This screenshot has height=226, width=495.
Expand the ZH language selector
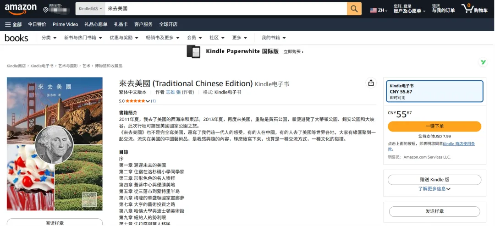pyautogui.click(x=383, y=11)
